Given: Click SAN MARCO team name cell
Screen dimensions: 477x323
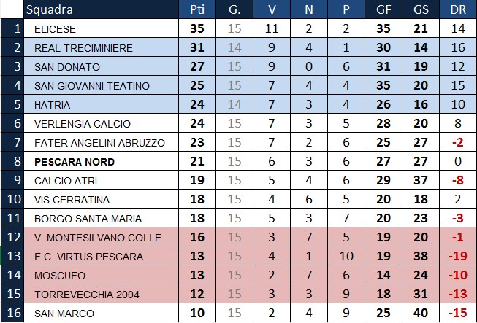Looking at the screenshot, I should (101, 313).
